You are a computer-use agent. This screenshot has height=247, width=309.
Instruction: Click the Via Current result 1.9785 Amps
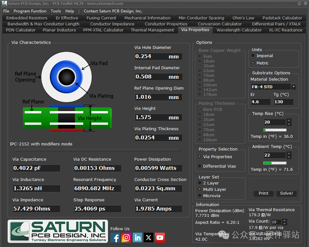158,209
